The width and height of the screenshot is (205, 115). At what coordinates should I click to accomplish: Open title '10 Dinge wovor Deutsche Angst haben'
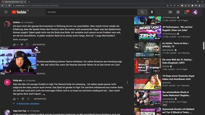pos(178,77)
